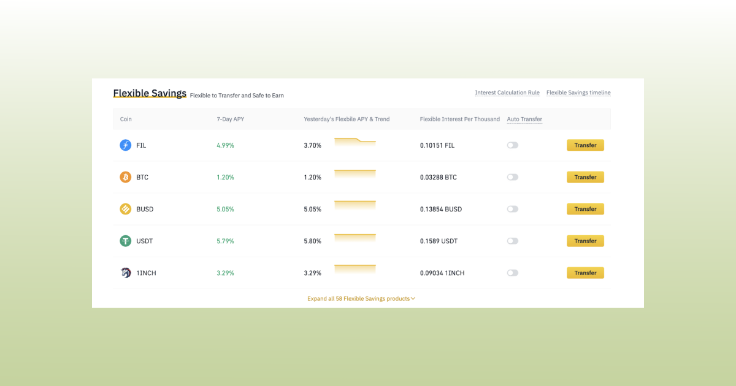The width and height of the screenshot is (736, 386).
Task: Click the BTC coin icon
Action: 125,177
